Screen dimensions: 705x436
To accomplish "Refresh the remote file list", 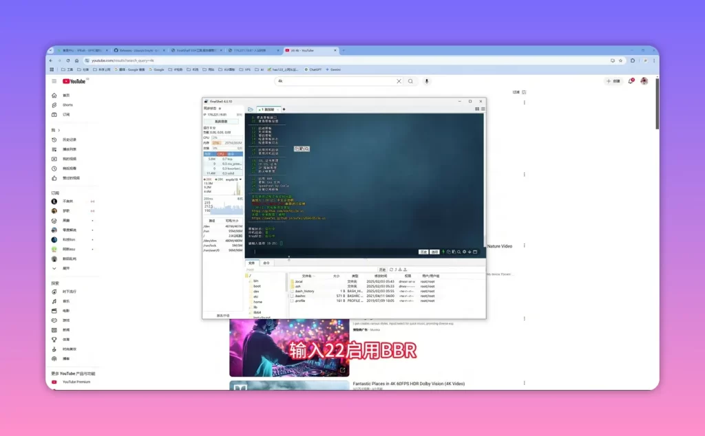I will tap(391, 270).
